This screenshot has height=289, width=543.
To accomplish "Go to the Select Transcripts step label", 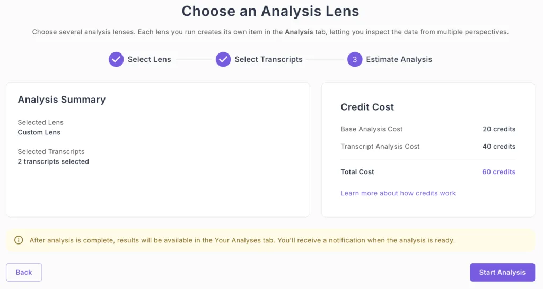I will 268,59.
